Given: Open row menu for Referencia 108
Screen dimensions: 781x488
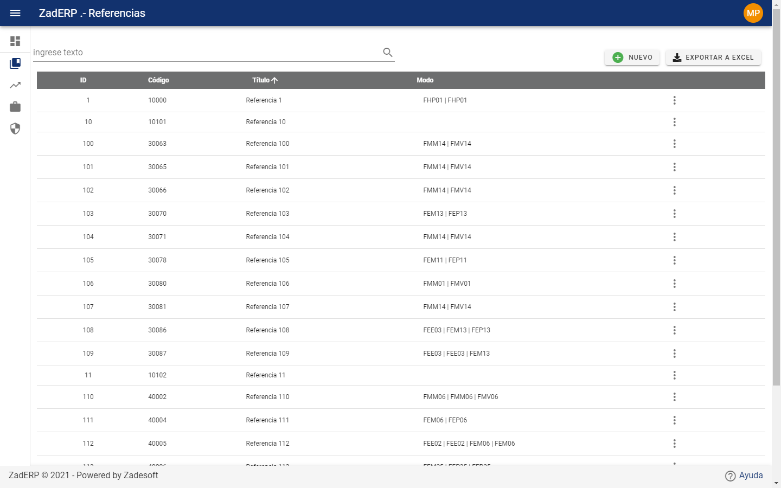Looking at the screenshot, I should [x=675, y=330].
